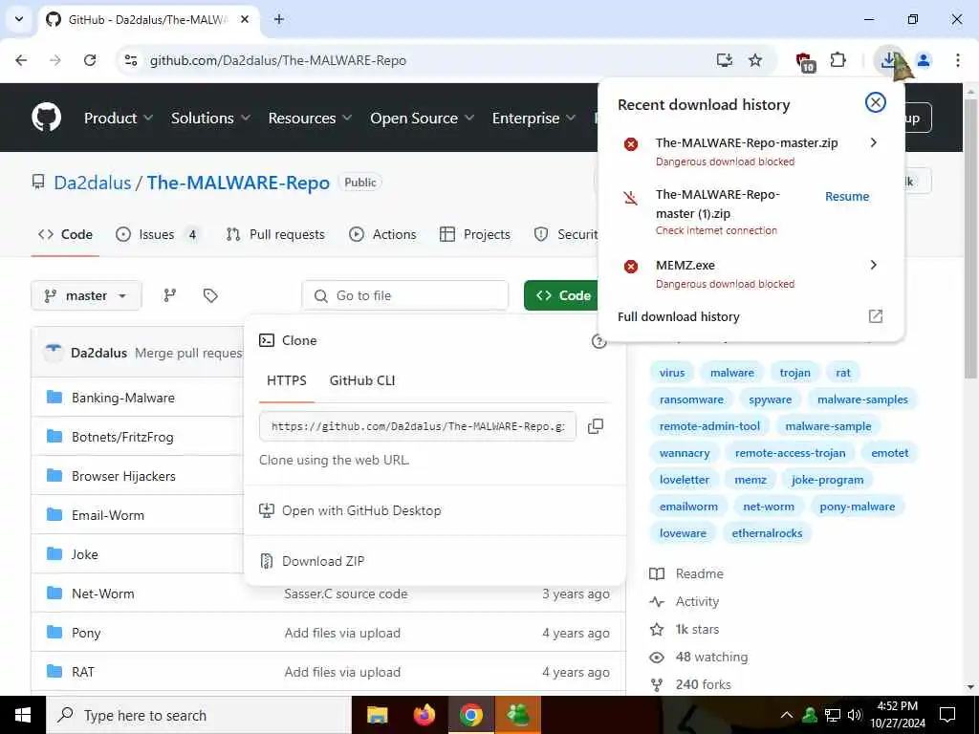The width and height of the screenshot is (979, 734).
Task: Expand the Enterprise menu
Action: coord(533,118)
